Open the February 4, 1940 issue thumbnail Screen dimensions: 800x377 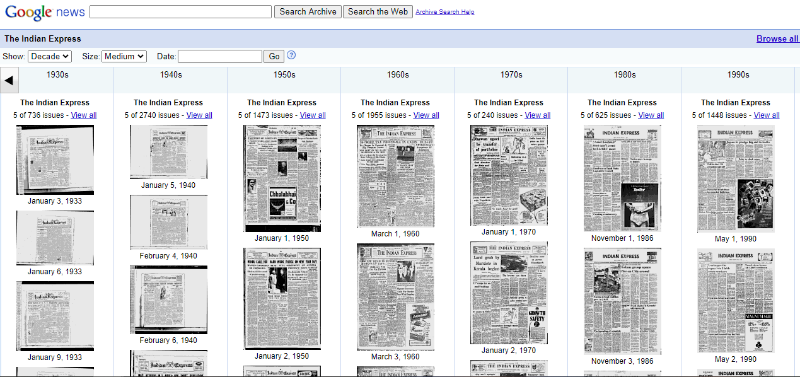coord(168,222)
